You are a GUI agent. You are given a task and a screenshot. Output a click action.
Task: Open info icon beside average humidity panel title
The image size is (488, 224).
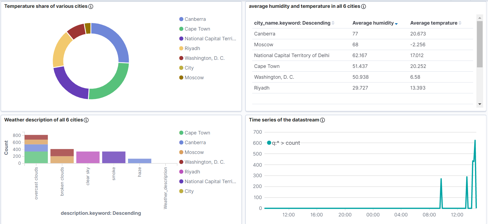(364, 6)
